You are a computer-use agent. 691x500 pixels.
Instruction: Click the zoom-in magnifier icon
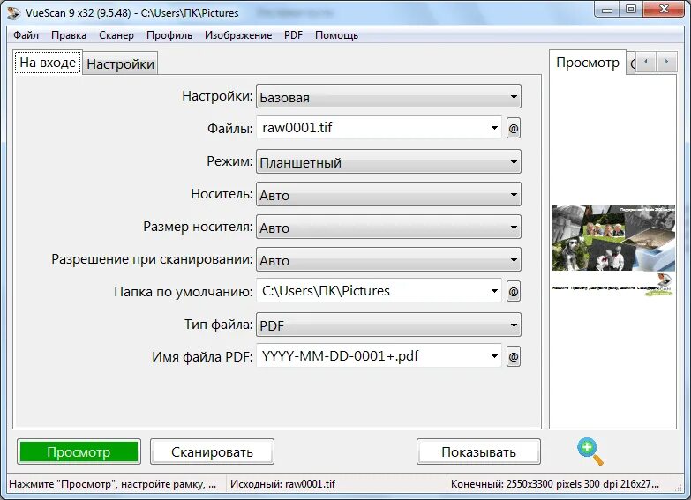(590, 451)
